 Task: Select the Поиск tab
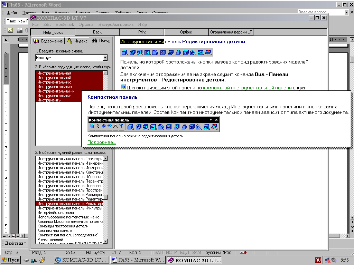coord(101,40)
